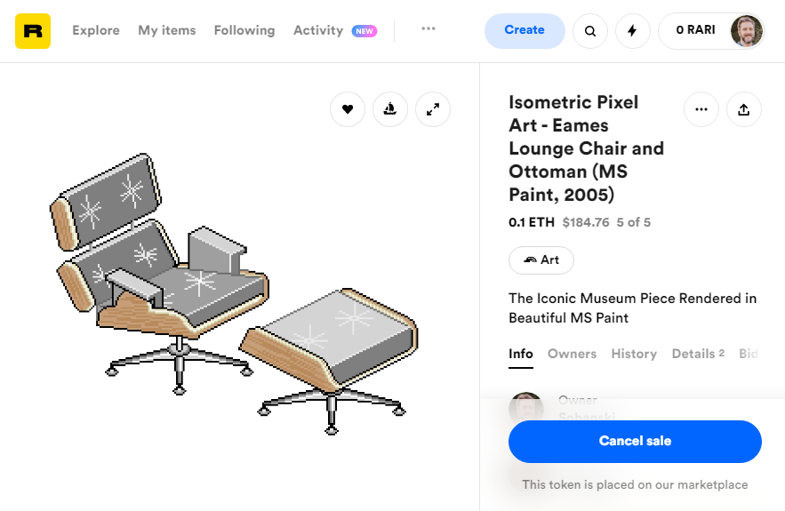The height and width of the screenshot is (511, 785).
Task: Expand the navbar more-options ellipsis
Action: tap(428, 28)
